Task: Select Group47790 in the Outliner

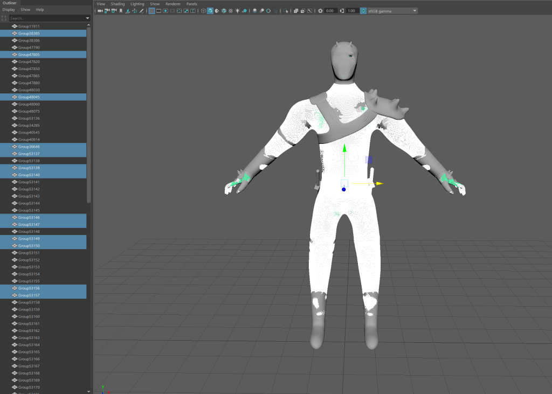Action: tap(29, 47)
